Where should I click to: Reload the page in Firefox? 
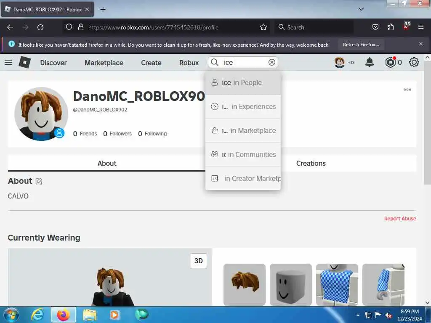40,27
